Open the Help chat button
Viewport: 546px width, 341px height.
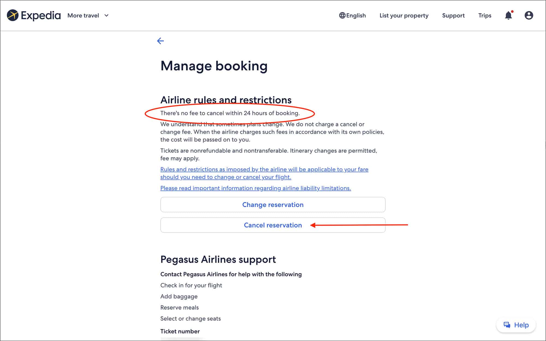click(516, 325)
